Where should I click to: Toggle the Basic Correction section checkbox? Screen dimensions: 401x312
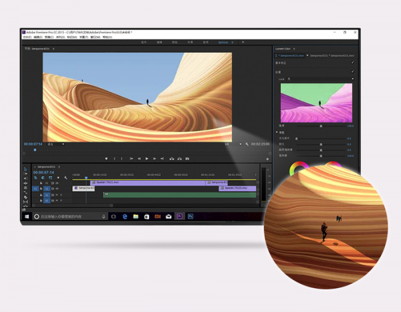[x=352, y=63]
